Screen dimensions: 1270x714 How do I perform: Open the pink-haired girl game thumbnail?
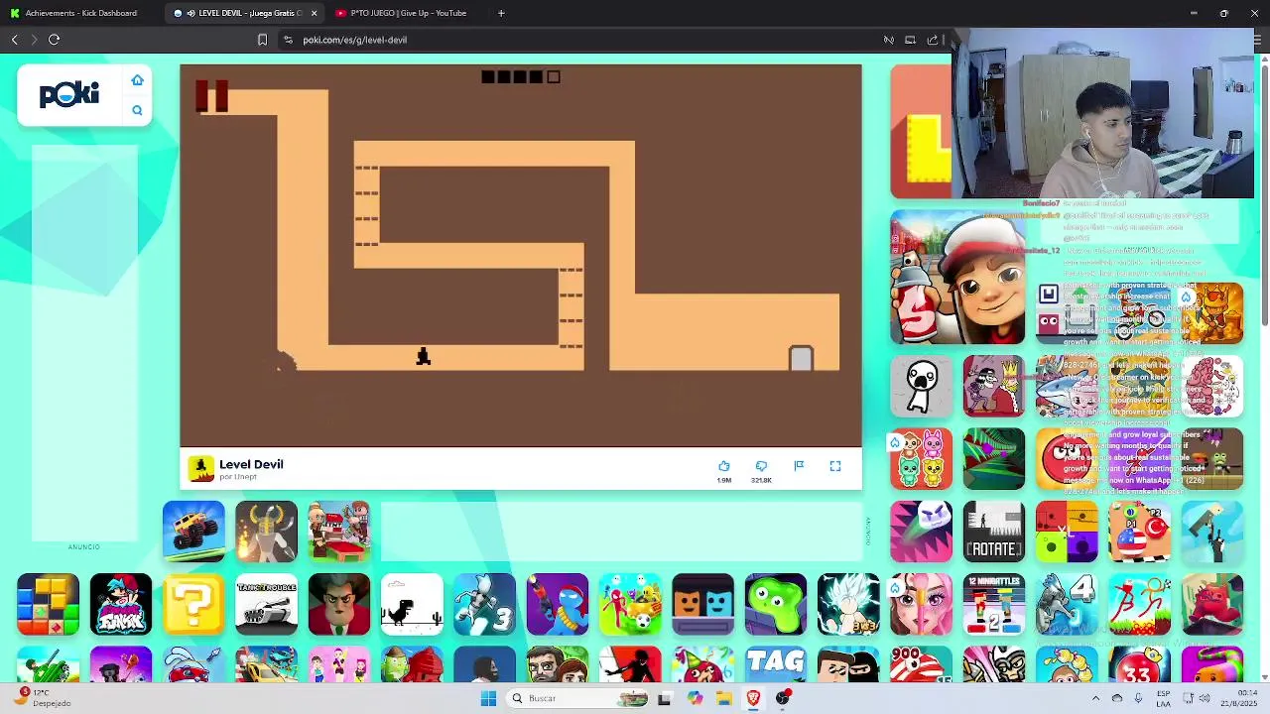(x=921, y=604)
